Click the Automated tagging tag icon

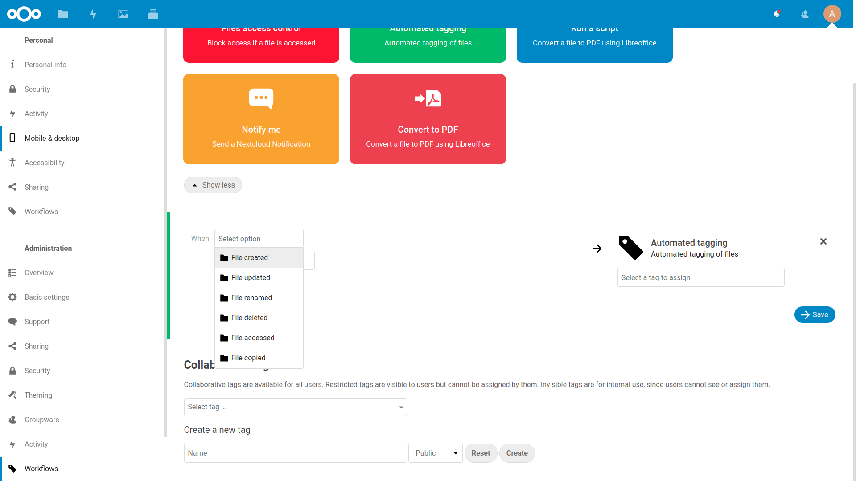[x=630, y=248]
